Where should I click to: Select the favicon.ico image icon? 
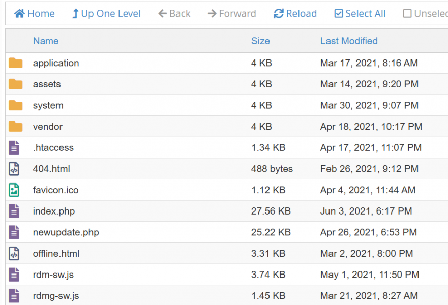(x=14, y=190)
